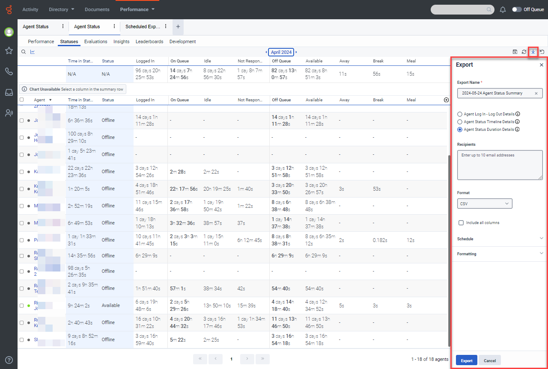Click the blue Export button
Screen dimensions: 548x369
(x=466, y=360)
